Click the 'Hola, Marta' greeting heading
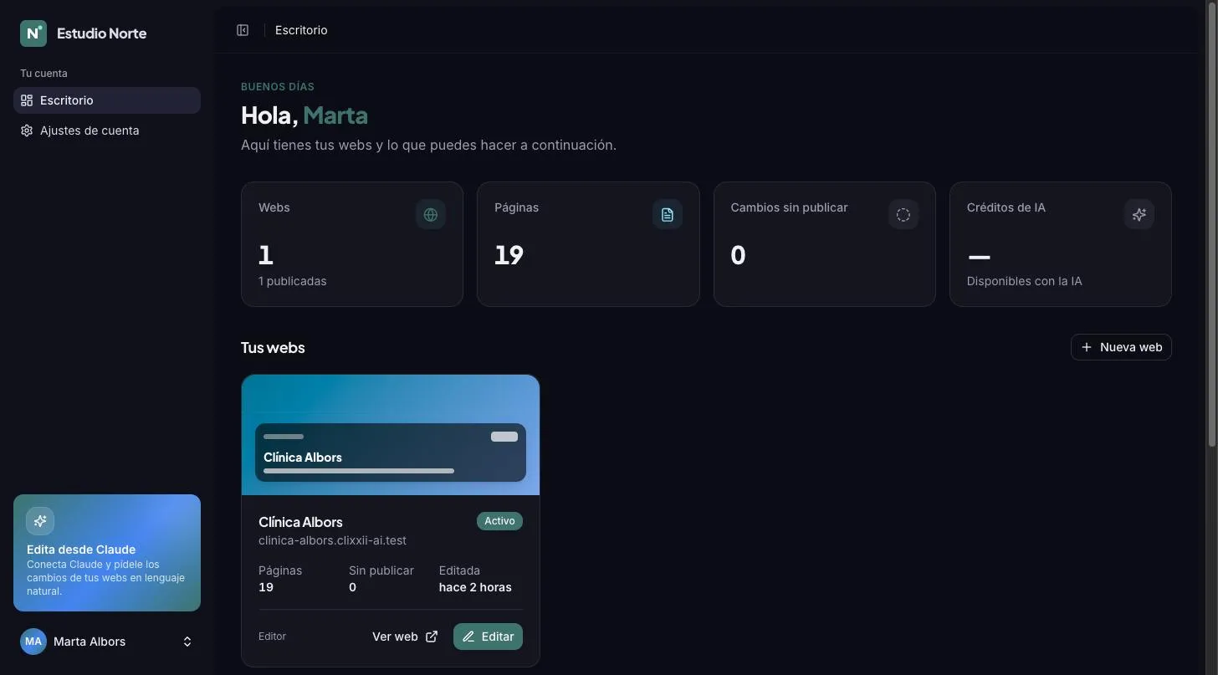 (304, 115)
